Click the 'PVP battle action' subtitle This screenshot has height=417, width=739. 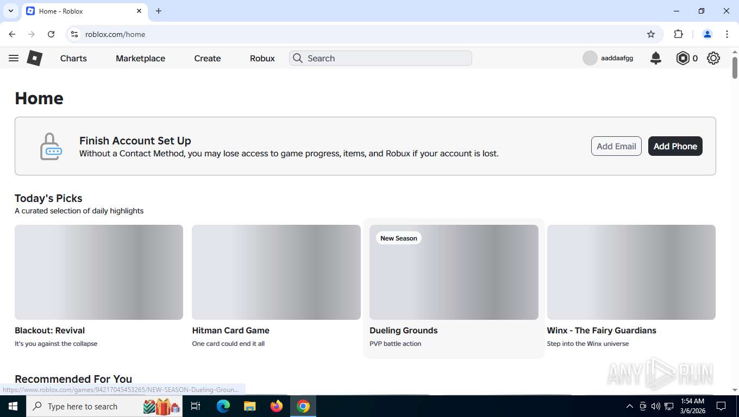pyautogui.click(x=396, y=344)
